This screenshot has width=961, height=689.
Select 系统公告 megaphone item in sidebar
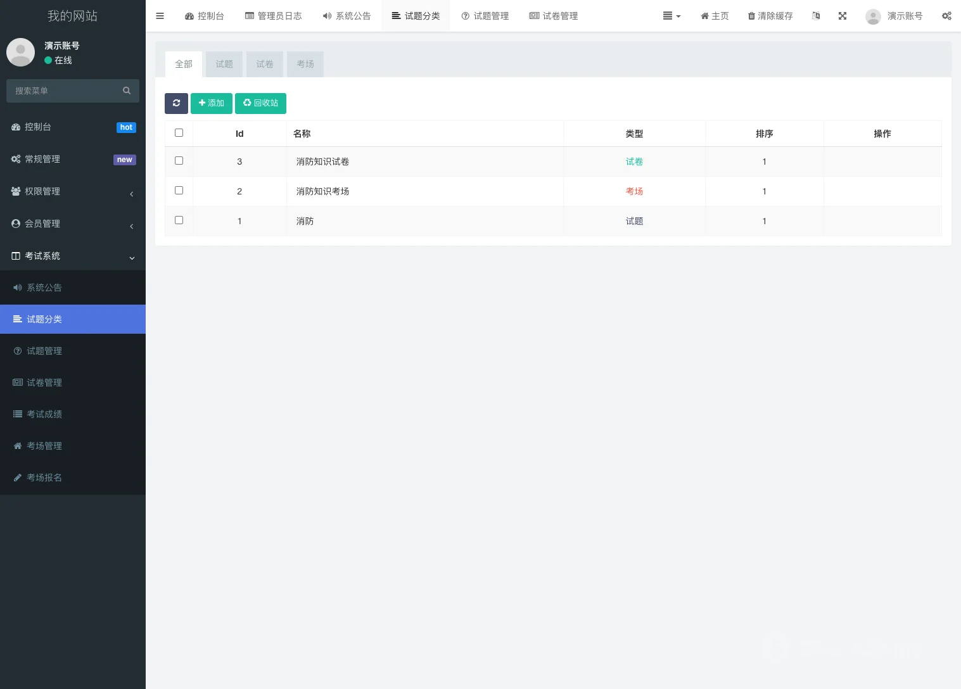[44, 288]
